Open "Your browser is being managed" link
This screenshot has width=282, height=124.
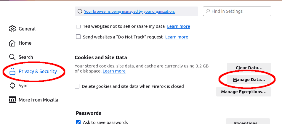coord(129,12)
